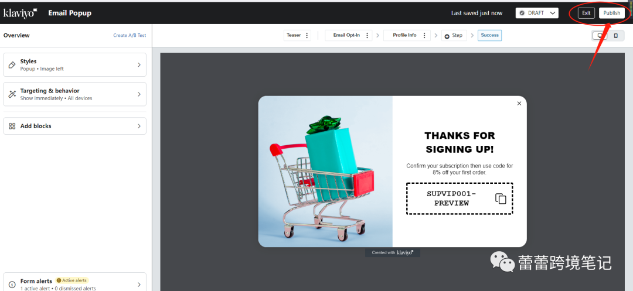Open Profile Info three-dot menu
The height and width of the screenshot is (291, 633).
point(424,36)
